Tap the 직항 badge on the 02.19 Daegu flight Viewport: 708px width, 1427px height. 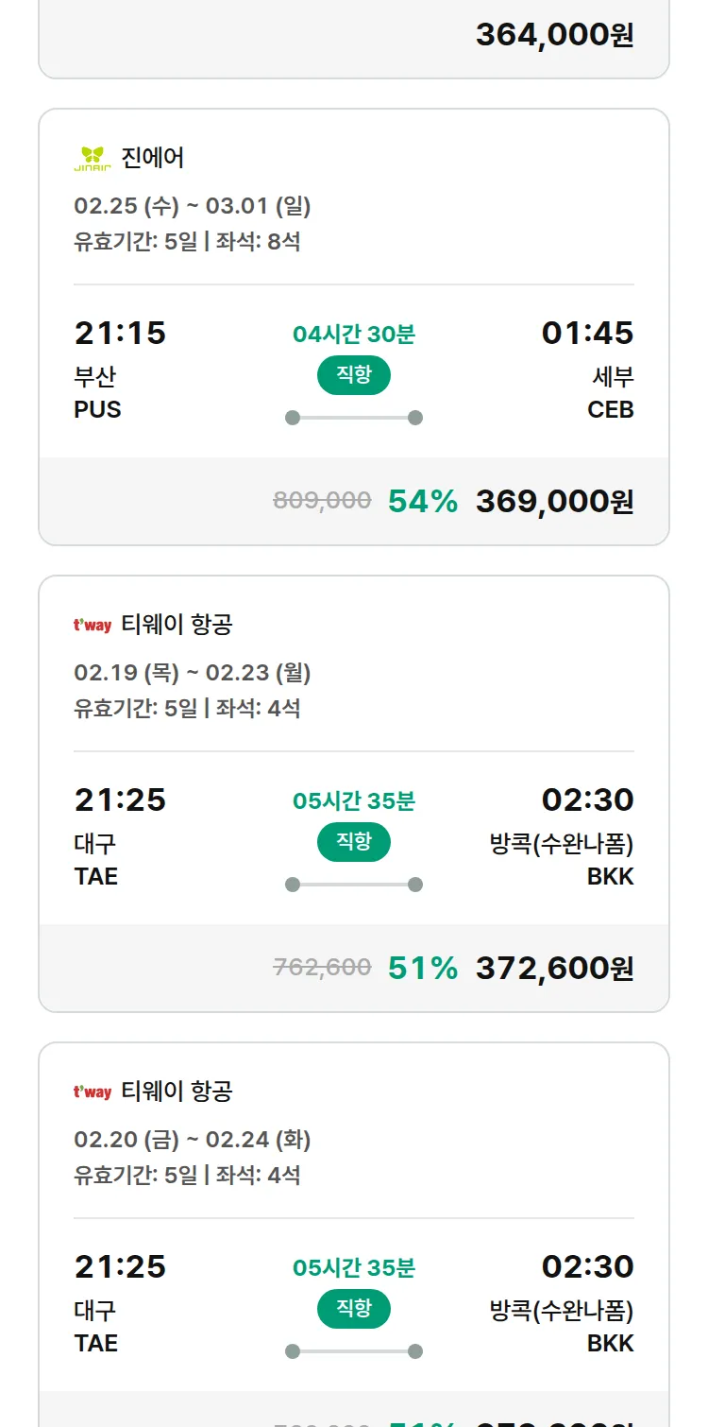click(354, 842)
